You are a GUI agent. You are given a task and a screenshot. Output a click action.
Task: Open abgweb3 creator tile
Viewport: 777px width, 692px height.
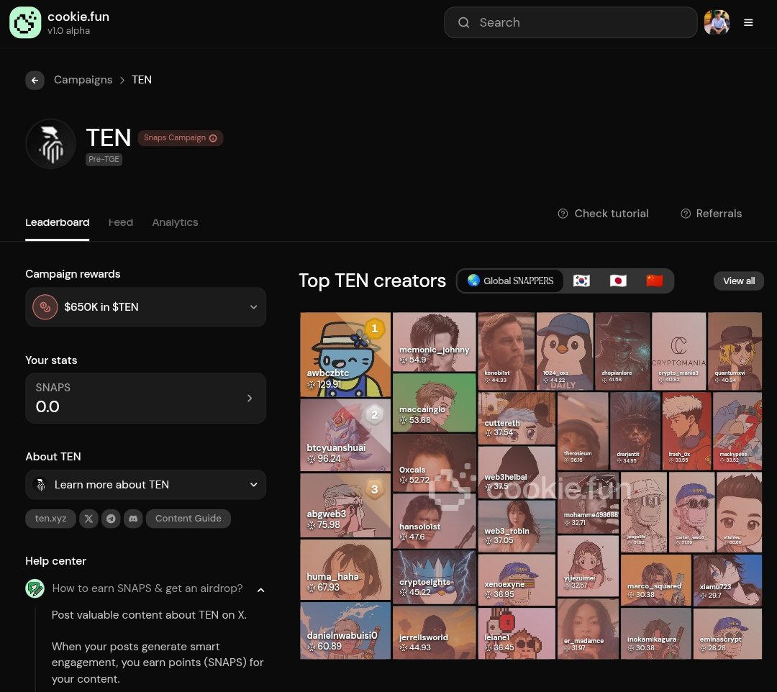pyautogui.click(x=345, y=505)
